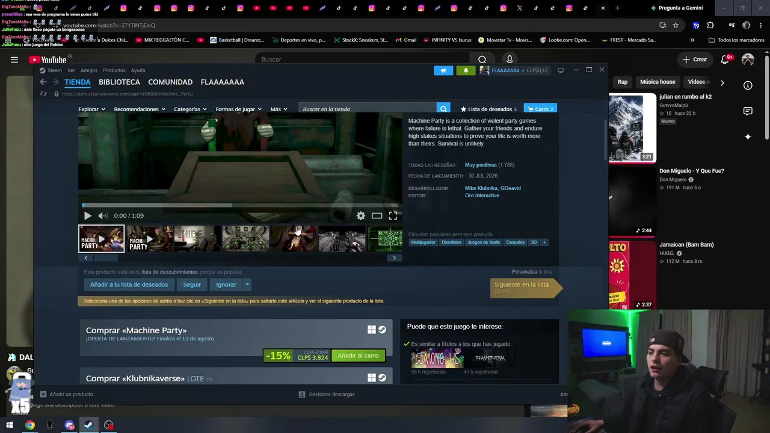Click the Oro Interactive publisher link
The width and height of the screenshot is (770, 433).
pos(482,195)
